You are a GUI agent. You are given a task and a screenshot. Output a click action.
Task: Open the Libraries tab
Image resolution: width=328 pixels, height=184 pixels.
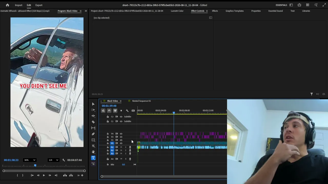click(306, 11)
